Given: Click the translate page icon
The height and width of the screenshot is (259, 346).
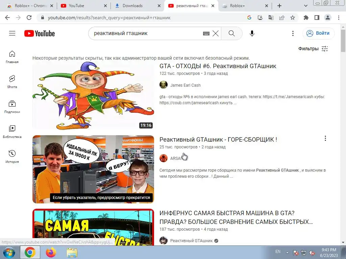Looking at the screenshot, I should click(271, 18).
